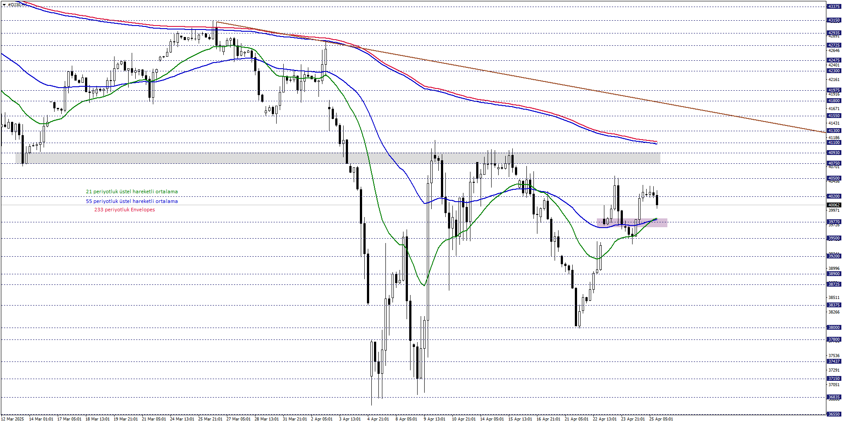844x424 pixels.
Task: Click the 27 Mar 05:01 time label
Action: pyautogui.click(x=238, y=419)
